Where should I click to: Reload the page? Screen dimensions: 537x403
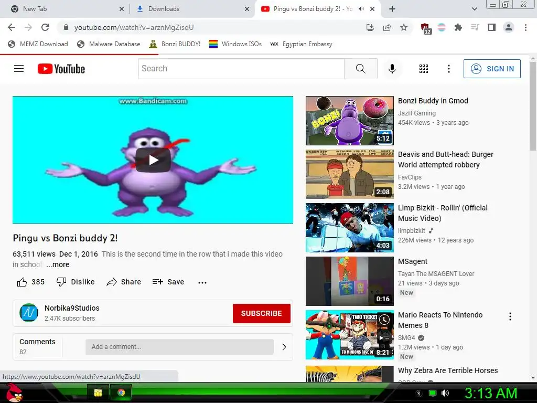pos(45,27)
